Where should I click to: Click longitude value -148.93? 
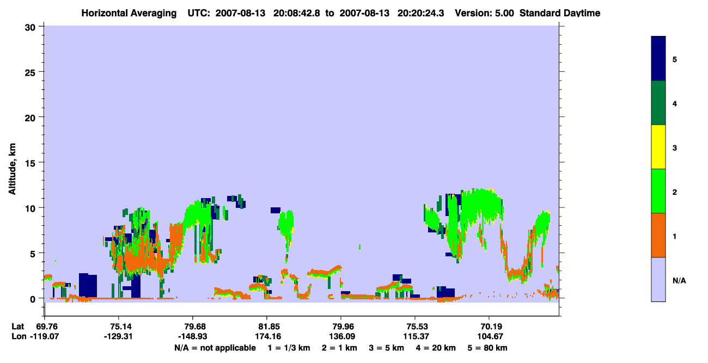(193, 337)
